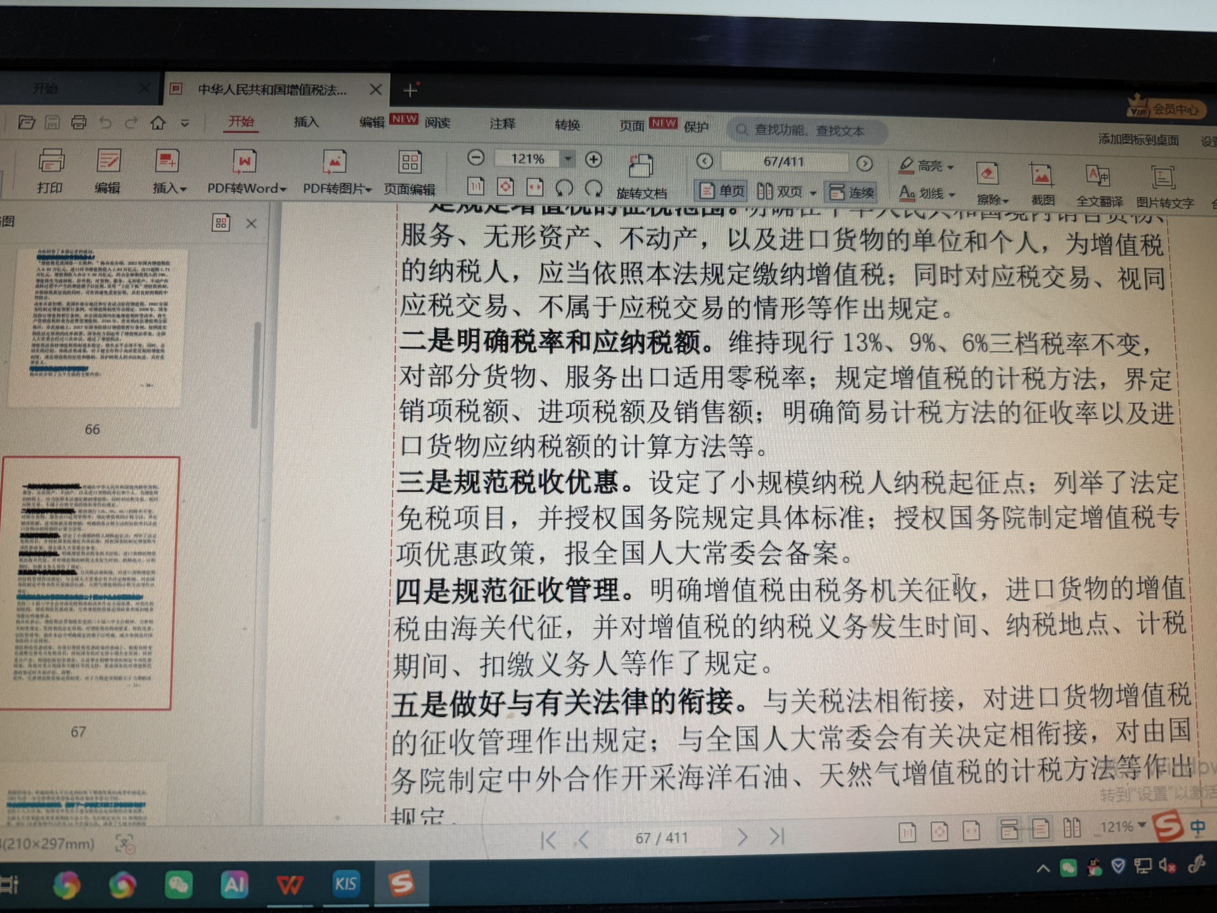Zoom in with the plus icon
1217x913 pixels.
coord(593,159)
